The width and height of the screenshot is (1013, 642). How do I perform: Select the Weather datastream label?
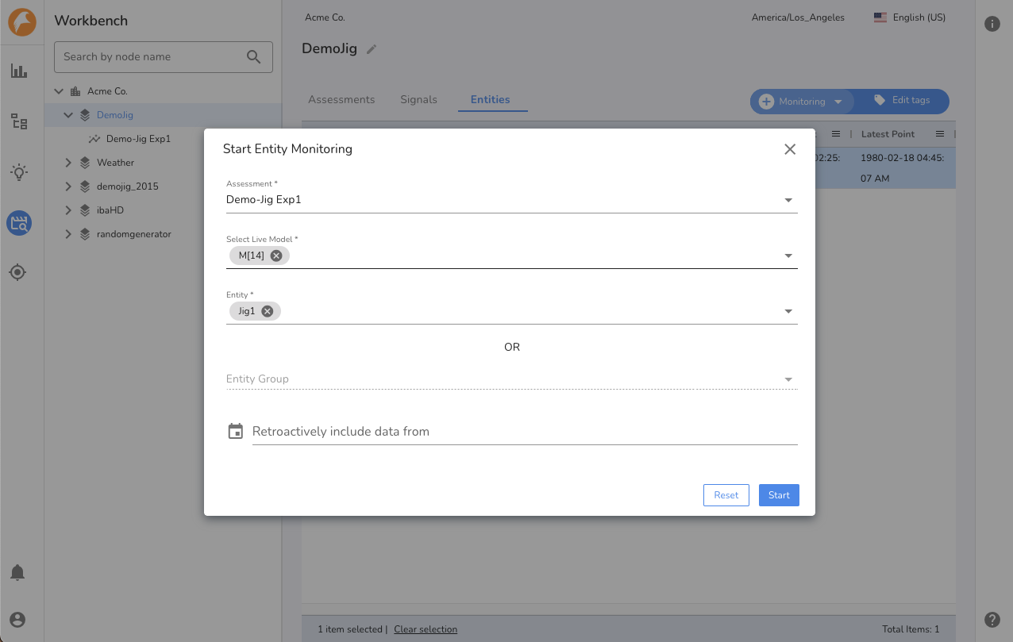[x=116, y=163]
